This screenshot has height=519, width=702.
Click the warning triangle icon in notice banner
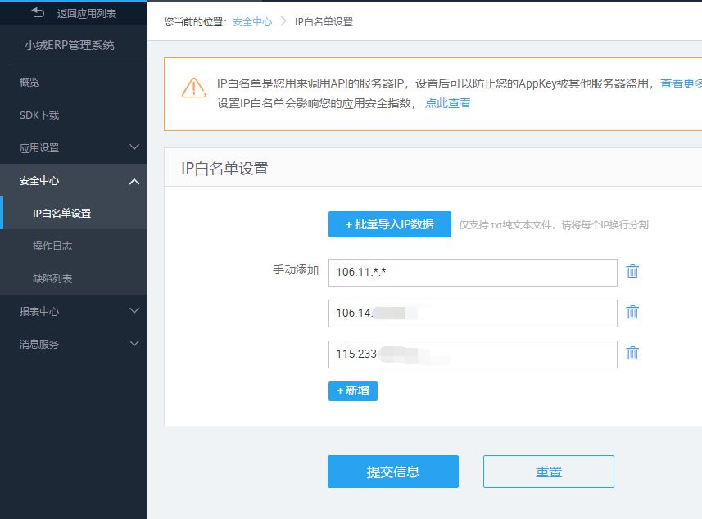(x=193, y=88)
